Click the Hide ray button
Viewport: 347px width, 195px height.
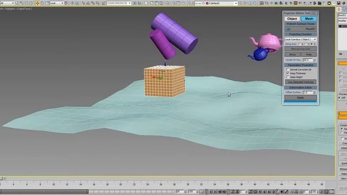coord(309,54)
